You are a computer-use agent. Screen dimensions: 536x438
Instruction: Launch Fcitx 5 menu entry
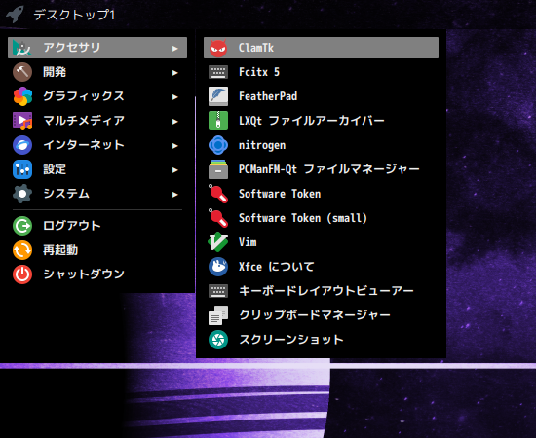(321, 72)
